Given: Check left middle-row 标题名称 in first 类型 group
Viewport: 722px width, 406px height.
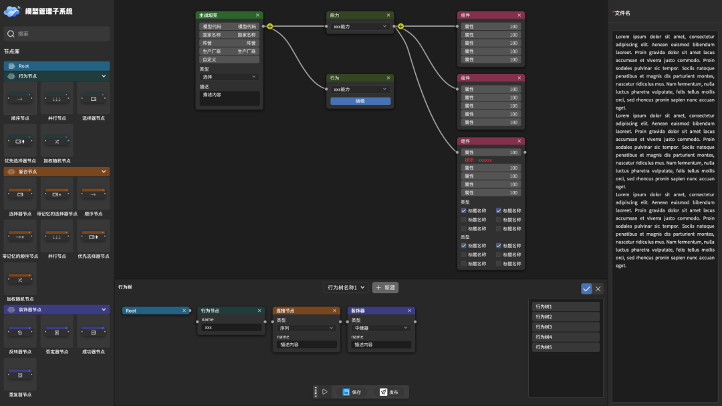Looking at the screenshot, I should tap(464, 220).
